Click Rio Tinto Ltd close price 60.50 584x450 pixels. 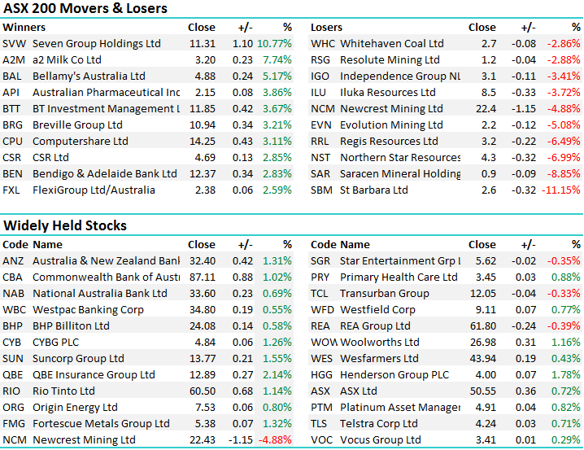click(x=202, y=391)
